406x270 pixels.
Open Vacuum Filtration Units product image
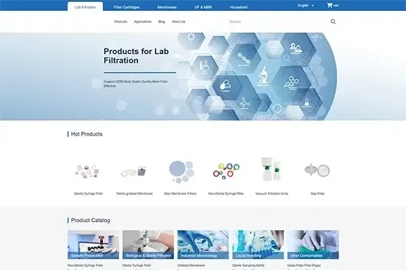pyautogui.click(x=271, y=169)
